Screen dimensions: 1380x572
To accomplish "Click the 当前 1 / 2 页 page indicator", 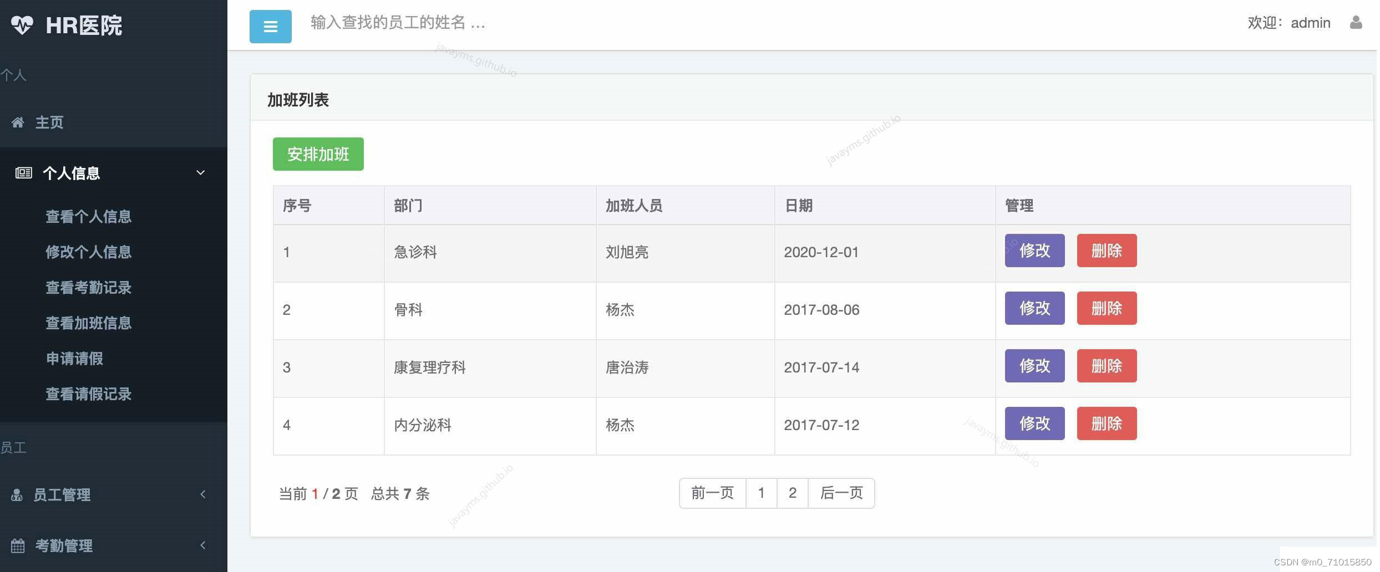I will pyautogui.click(x=318, y=494).
